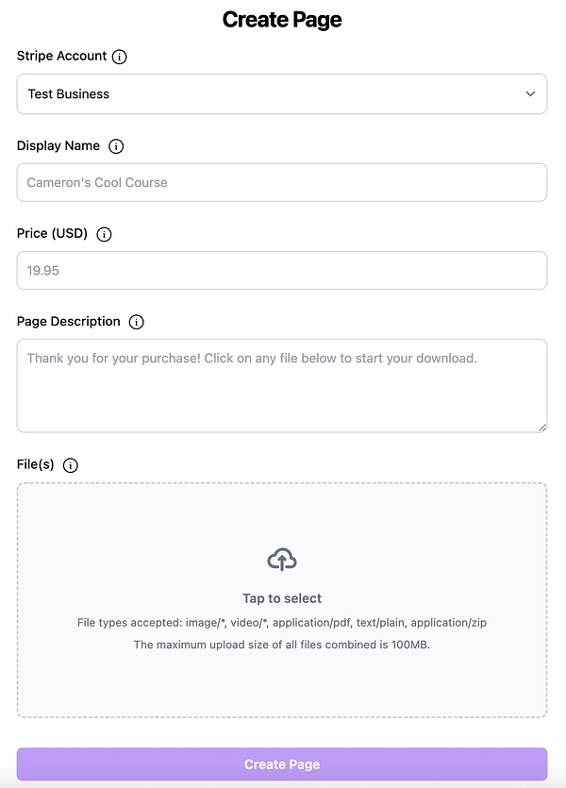The image size is (566, 788).
Task: Click the Create Page heading
Action: 282,19
